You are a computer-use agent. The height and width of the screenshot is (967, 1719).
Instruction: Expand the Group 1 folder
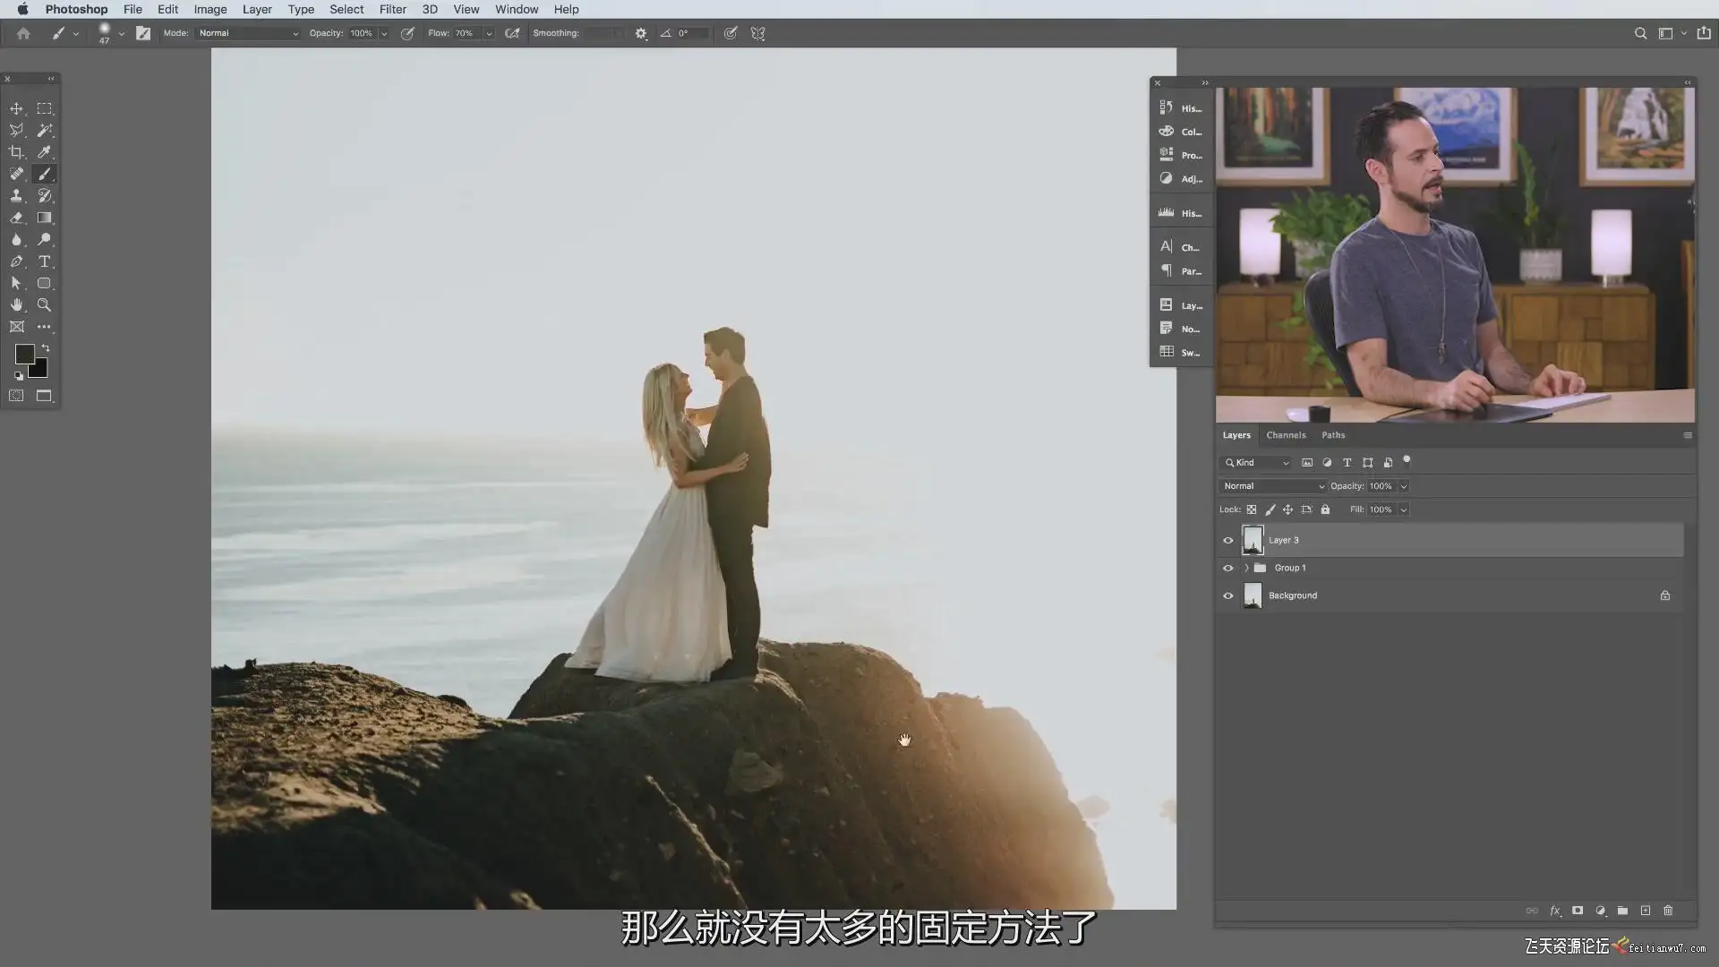coord(1246,569)
